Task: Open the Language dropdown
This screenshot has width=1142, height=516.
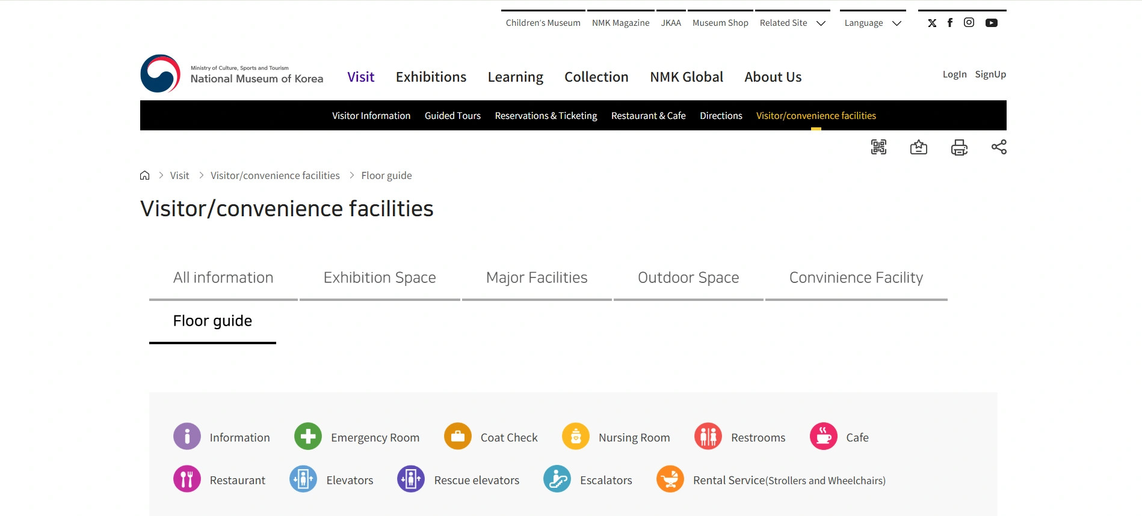Action: pyautogui.click(x=872, y=23)
